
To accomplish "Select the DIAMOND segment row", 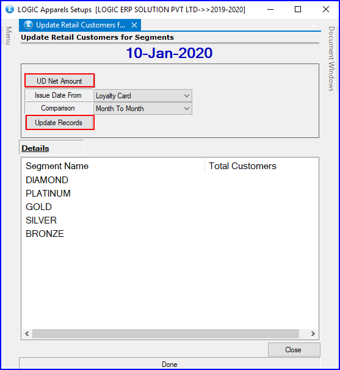I will [170, 180].
